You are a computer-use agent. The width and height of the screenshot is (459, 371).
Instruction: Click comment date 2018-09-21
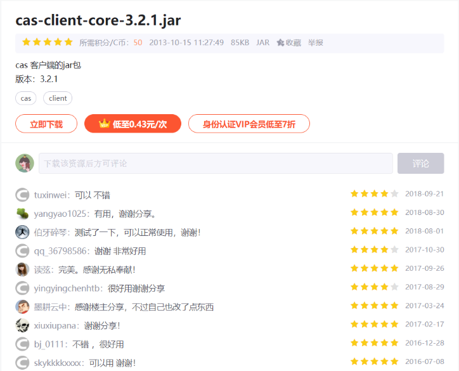425,194
